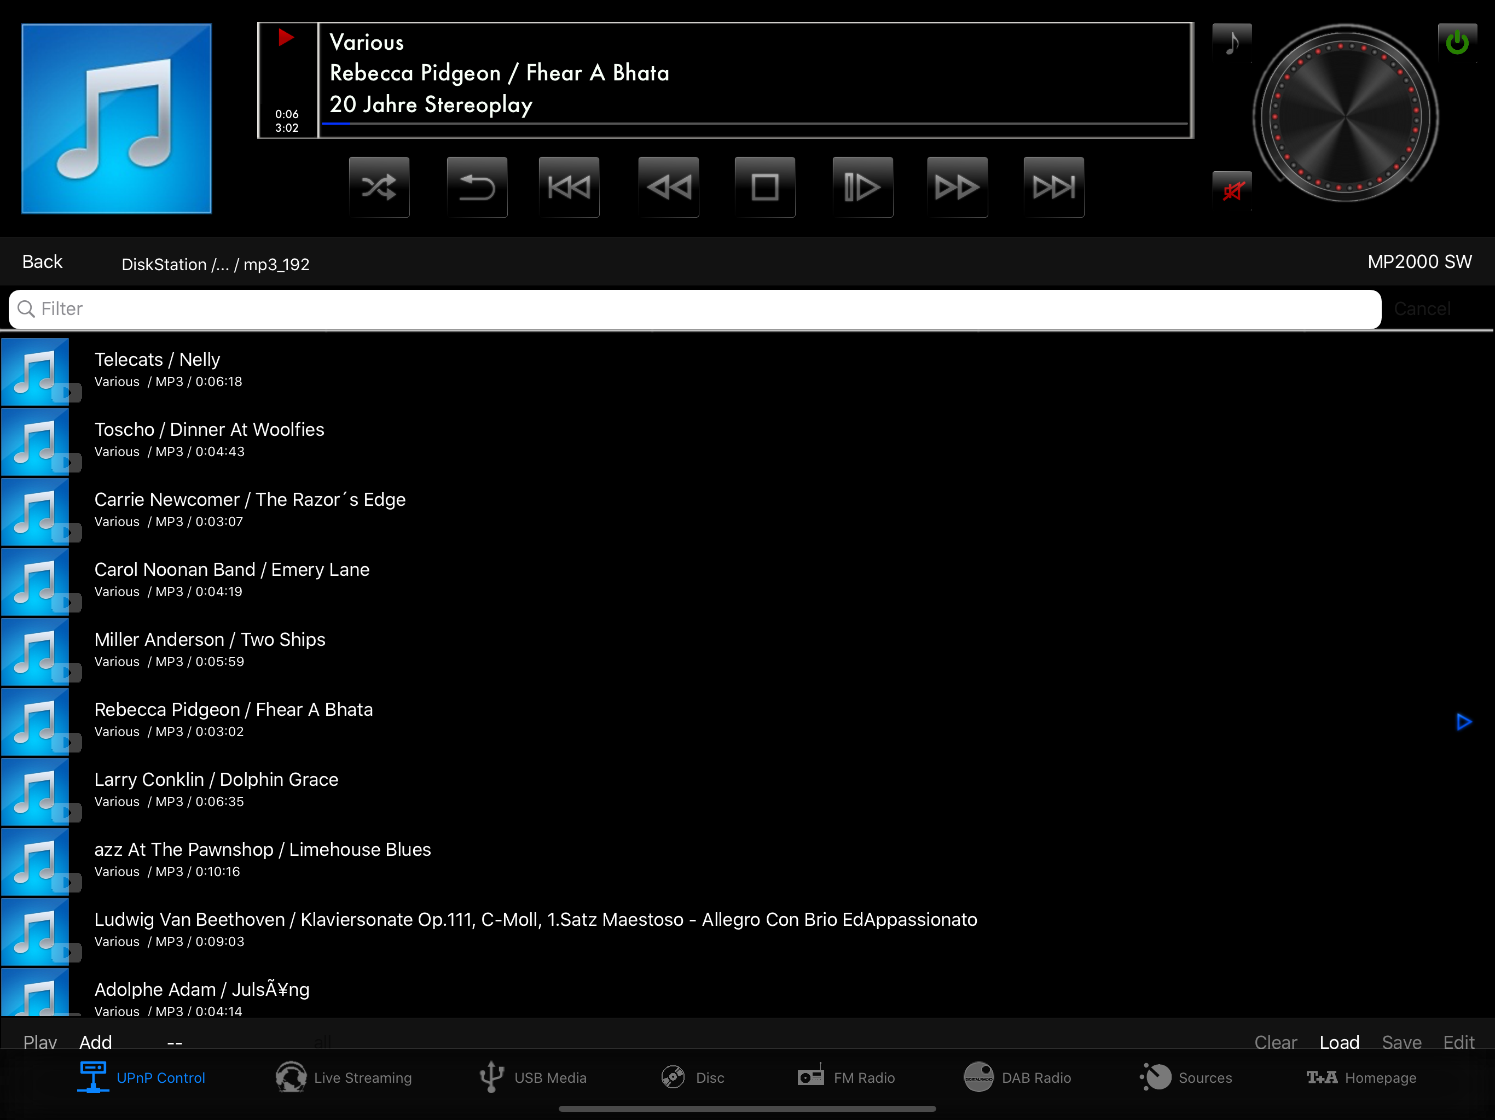Load a saved playlist

pyautogui.click(x=1340, y=1042)
